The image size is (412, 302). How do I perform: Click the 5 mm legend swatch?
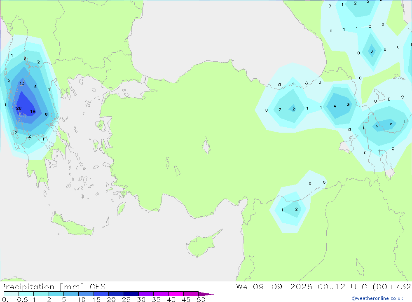coord(71,294)
